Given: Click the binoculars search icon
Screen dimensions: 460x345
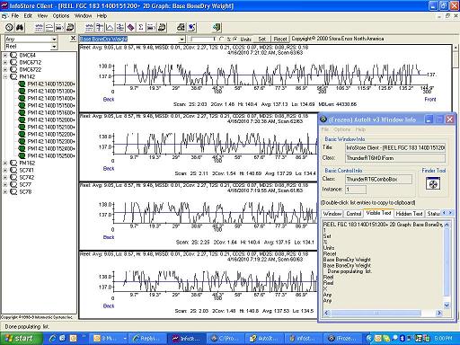Looking at the screenshot, I should coord(20,28).
